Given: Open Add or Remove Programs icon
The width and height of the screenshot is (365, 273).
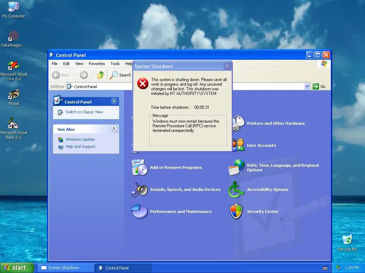Looking at the screenshot, I should pyautogui.click(x=139, y=167).
